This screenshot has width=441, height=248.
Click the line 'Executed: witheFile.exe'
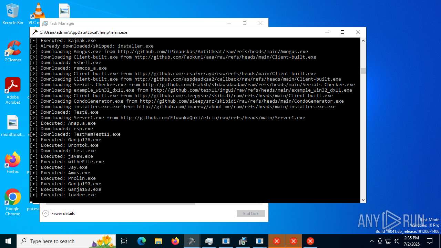point(67,162)
